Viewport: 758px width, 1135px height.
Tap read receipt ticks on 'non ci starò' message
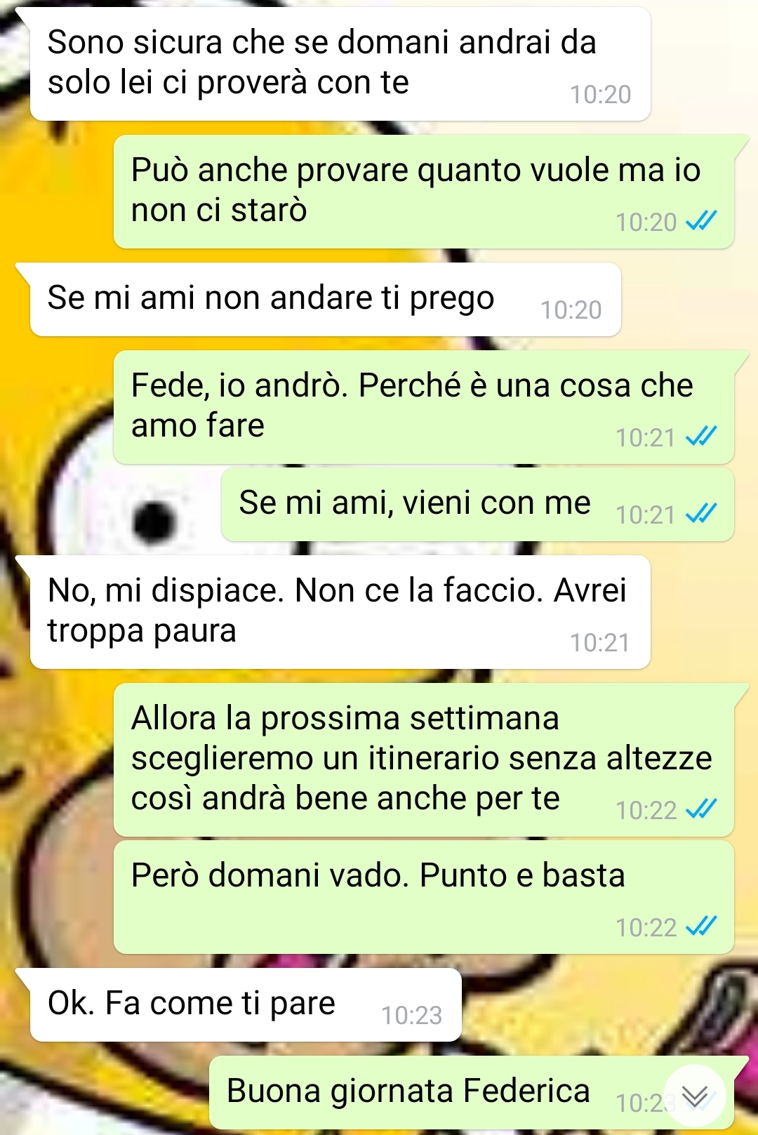pyautogui.click(x=701, y=222)
